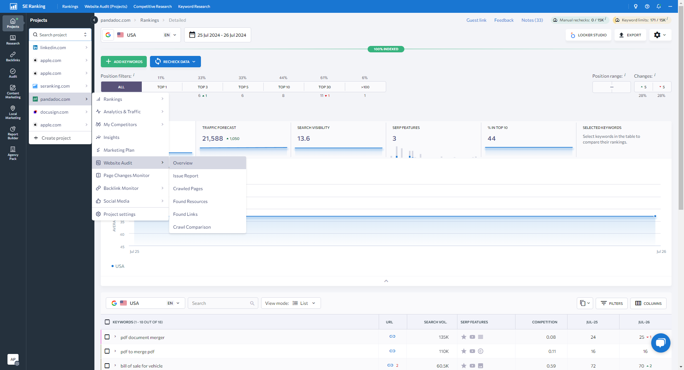Choose Crawl Comparison in the submenu
The width and height of the screenshot is (684, 370).
point(192,227)
